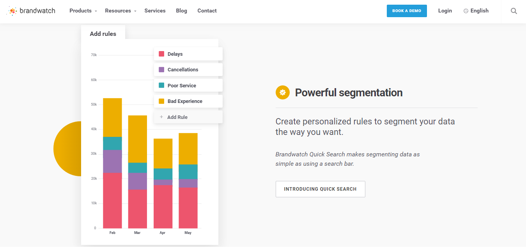Click the red Delays legend swatch
This screenshot has width=526, height=248.
[161, 54]
